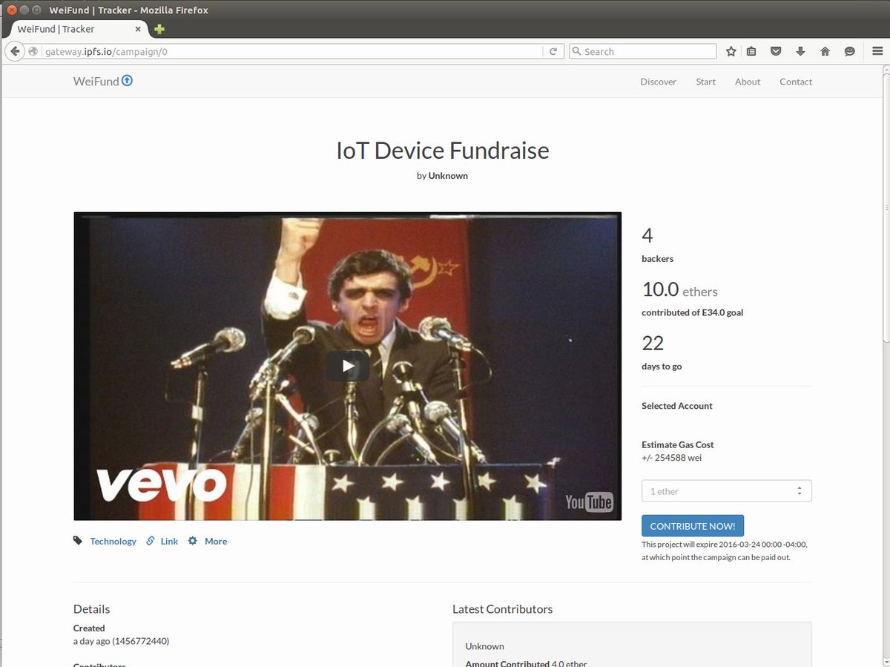This screenshot has height=667, width=890.
Task: Click the More link below video
Action: pos(216,541)
